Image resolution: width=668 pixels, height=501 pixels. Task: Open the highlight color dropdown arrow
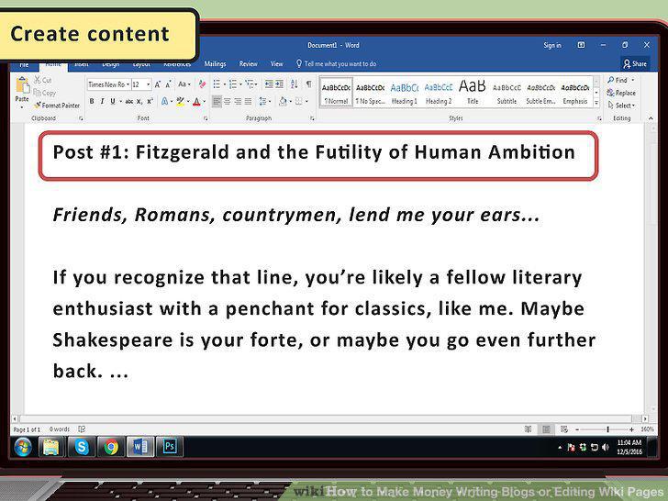pyautogui.click(x=188, y=101)
